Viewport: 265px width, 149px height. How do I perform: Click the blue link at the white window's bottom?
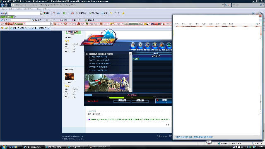click(194, 137)
